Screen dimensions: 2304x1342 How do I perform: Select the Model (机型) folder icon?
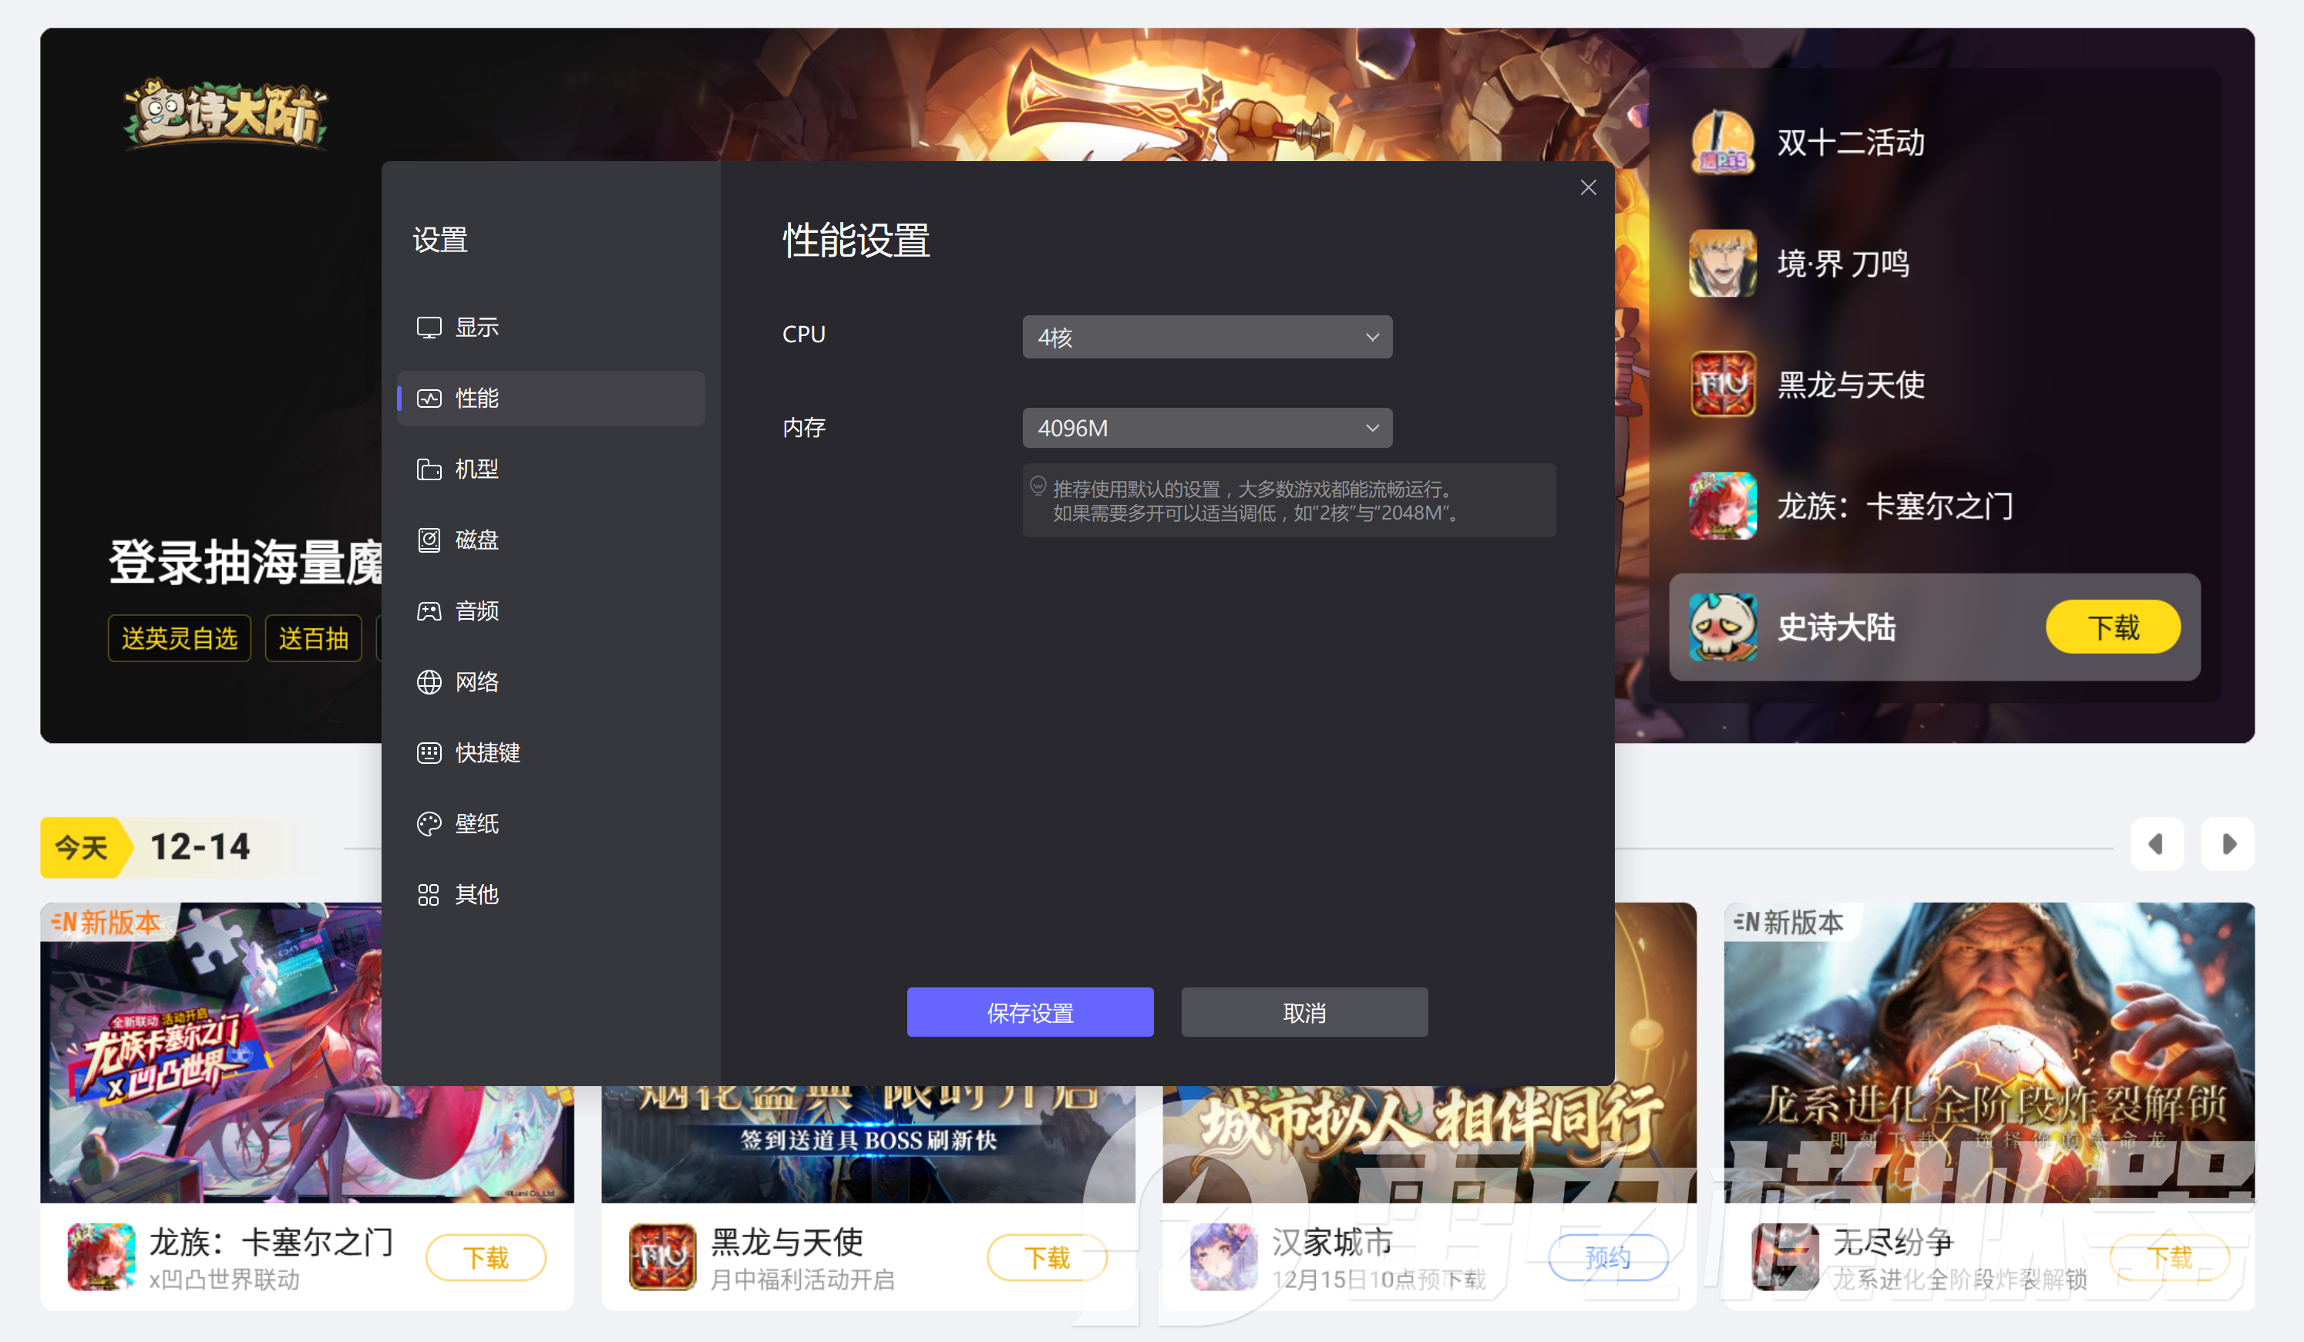(429, 469)
